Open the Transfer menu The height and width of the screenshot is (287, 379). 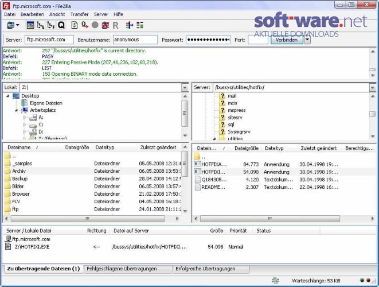pyautogui.click(x=79, y=14)
